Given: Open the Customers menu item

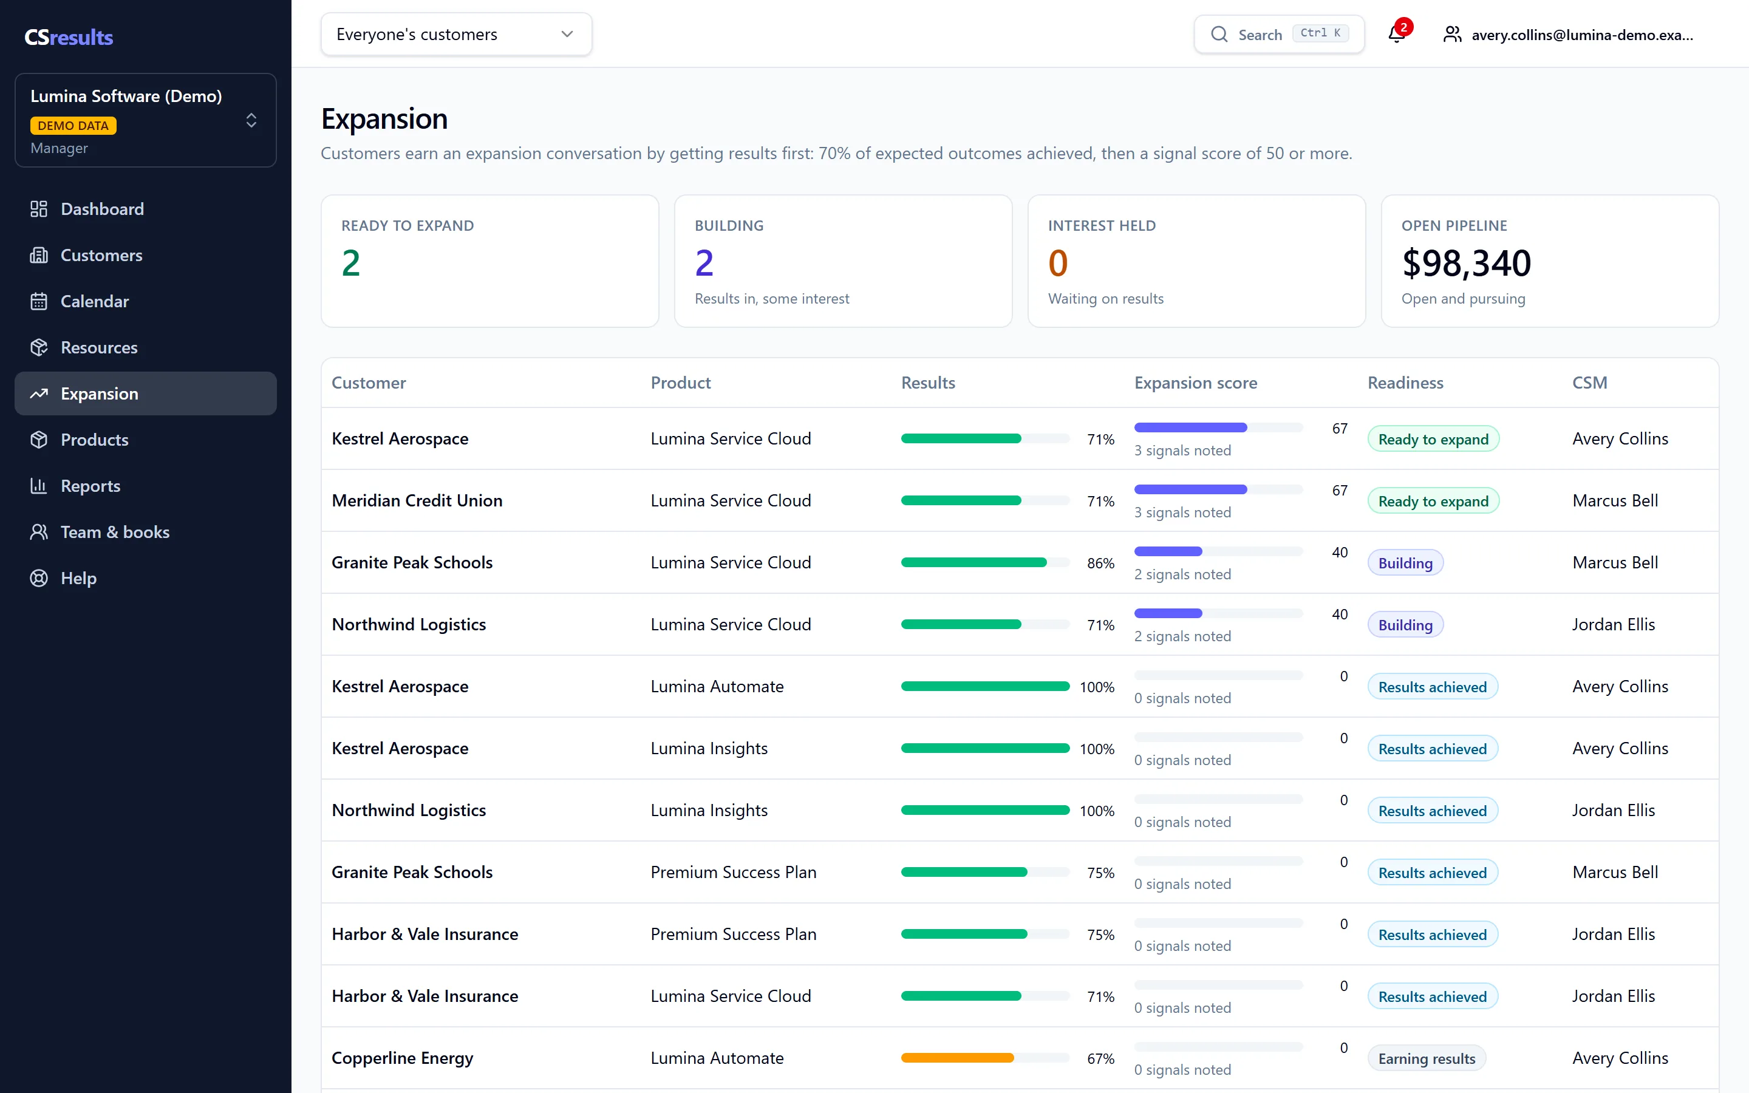Looking at the screenshot, I should pos(145,255).
